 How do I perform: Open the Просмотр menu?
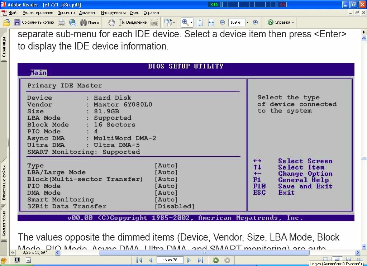point(66,13)
